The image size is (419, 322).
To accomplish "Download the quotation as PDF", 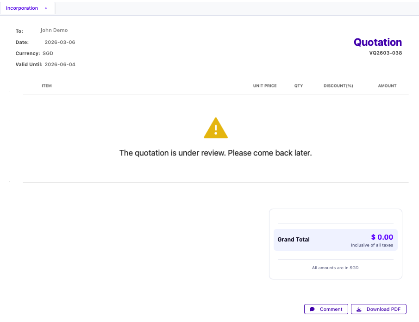I will pyautogui.click(x=379, y=309).
